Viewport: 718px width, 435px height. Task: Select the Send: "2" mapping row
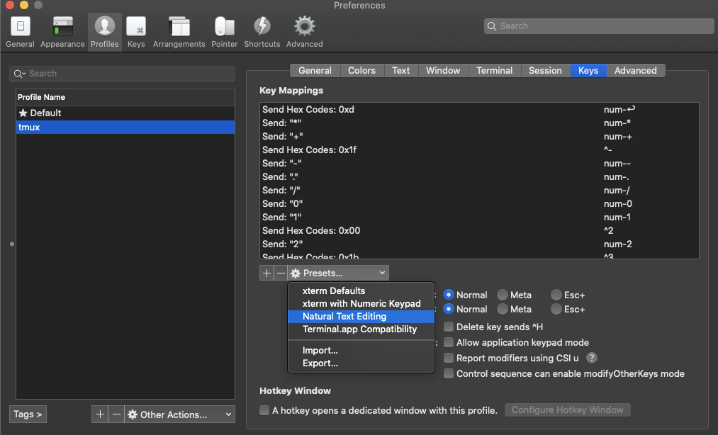tap(479, 244)
